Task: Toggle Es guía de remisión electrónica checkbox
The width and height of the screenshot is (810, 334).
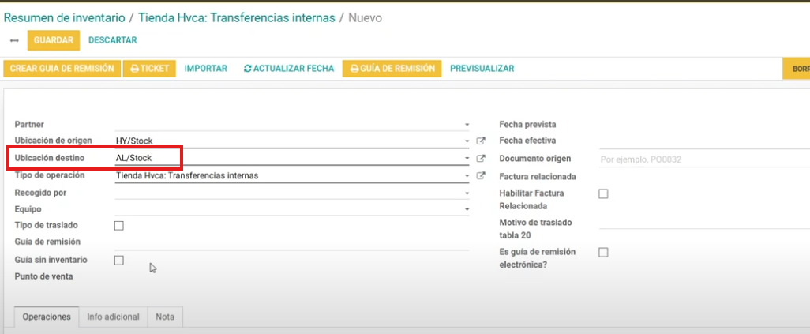Action: pos(603,253)
